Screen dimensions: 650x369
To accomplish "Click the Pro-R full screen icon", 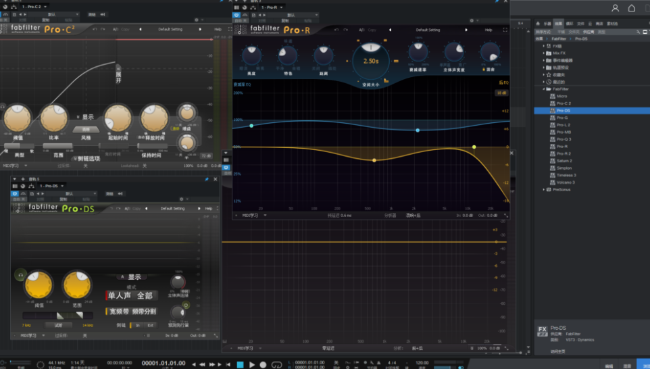I will point(504,30).
